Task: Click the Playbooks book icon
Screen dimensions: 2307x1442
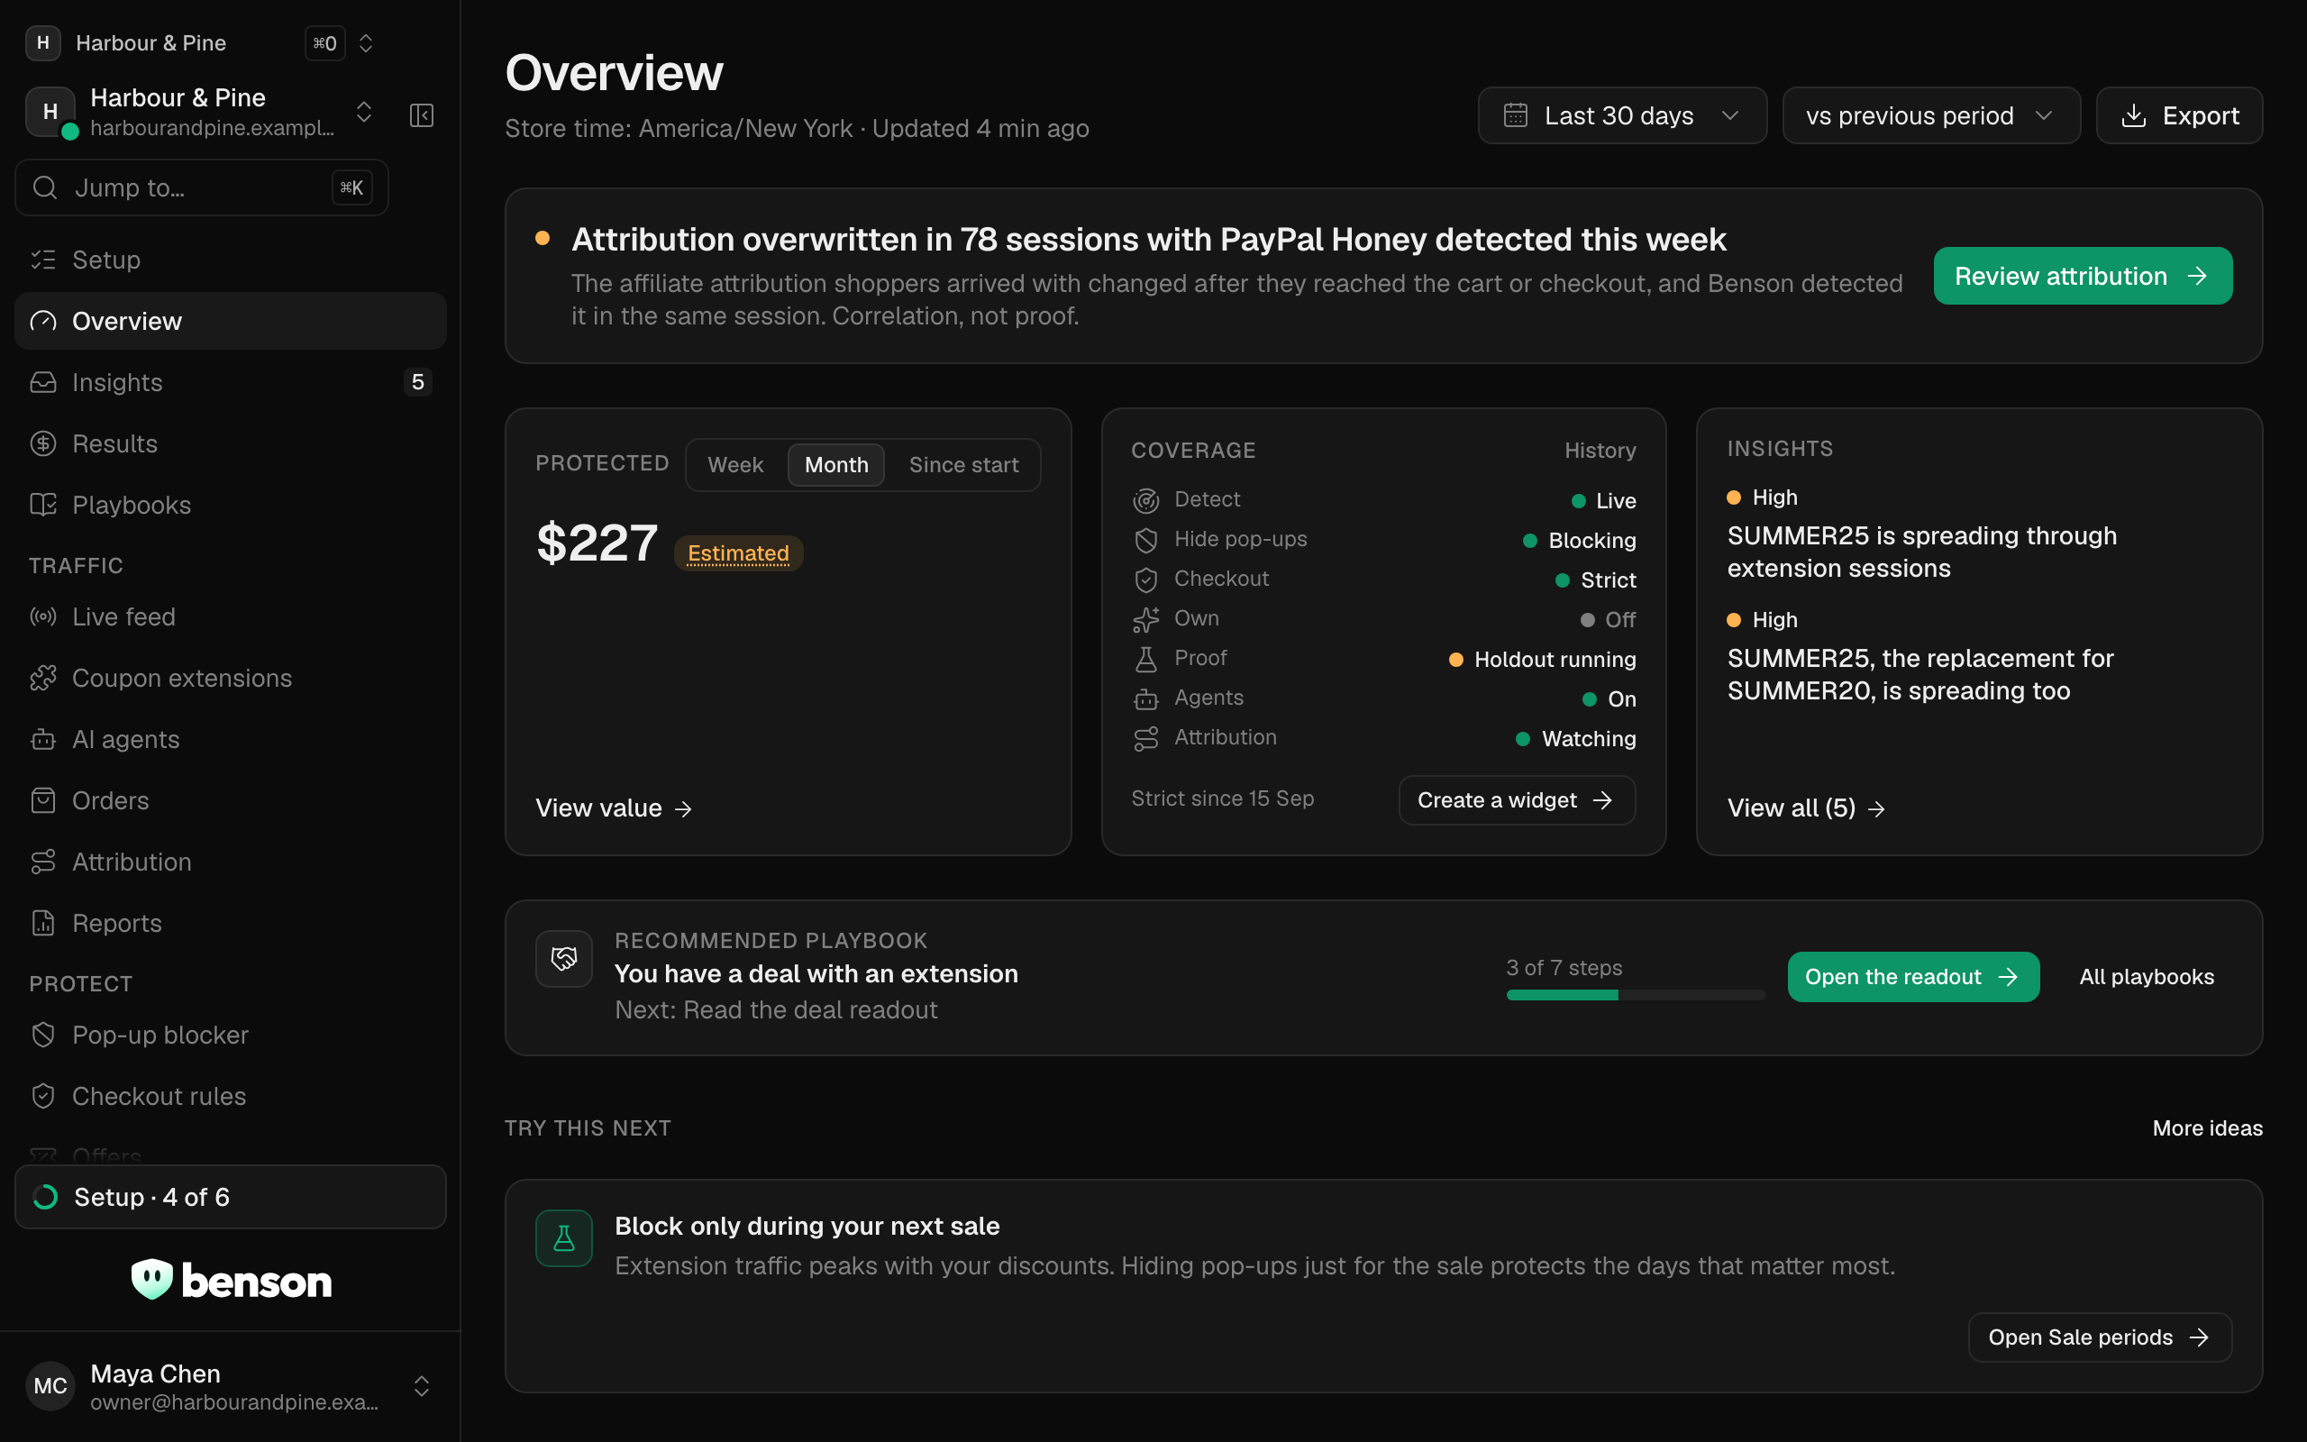Action: coord(43,505)
